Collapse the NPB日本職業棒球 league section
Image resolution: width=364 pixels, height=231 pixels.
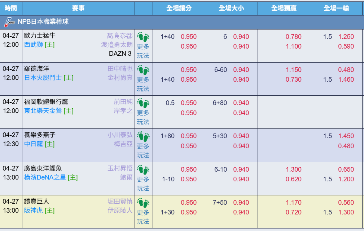point(43,22)
